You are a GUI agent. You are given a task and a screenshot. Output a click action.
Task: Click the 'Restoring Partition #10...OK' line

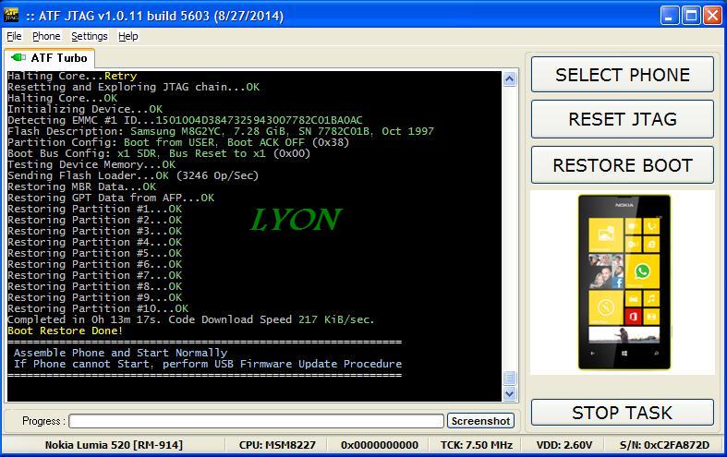(98, 308)
